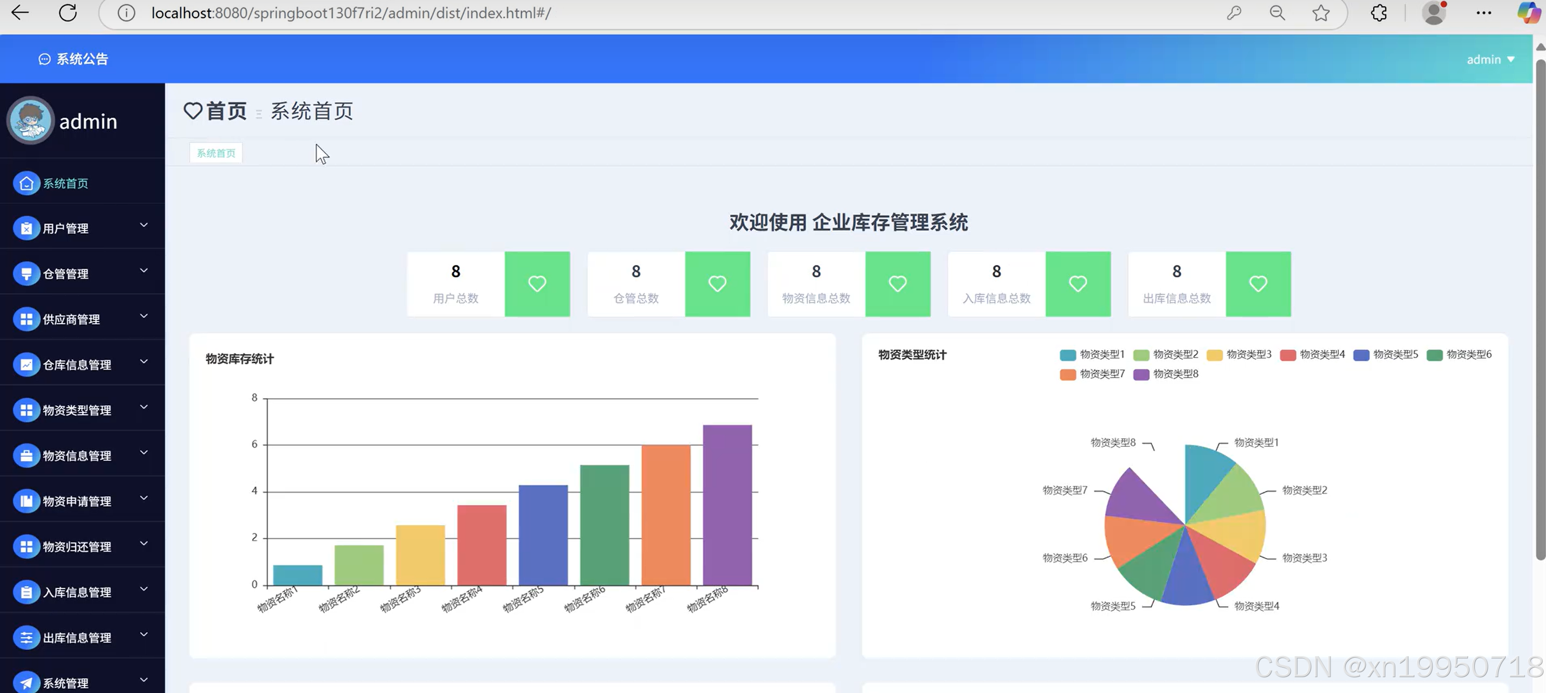Click the 用户管理 sidebar icon

coord(26,228)
